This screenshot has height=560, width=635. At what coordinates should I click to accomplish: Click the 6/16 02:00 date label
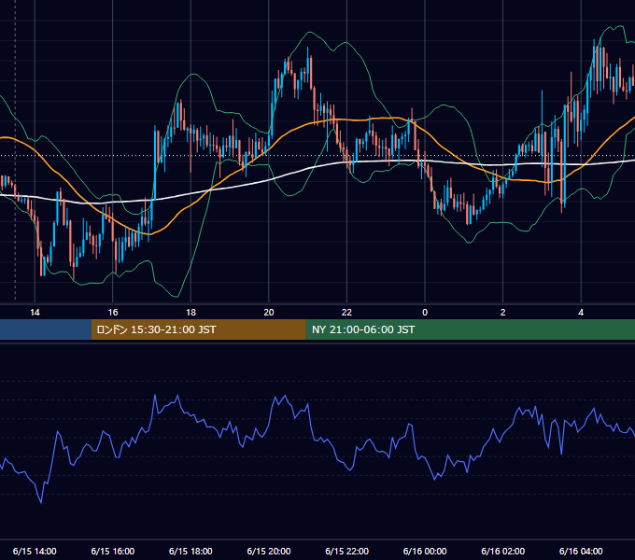click(503, 551)
